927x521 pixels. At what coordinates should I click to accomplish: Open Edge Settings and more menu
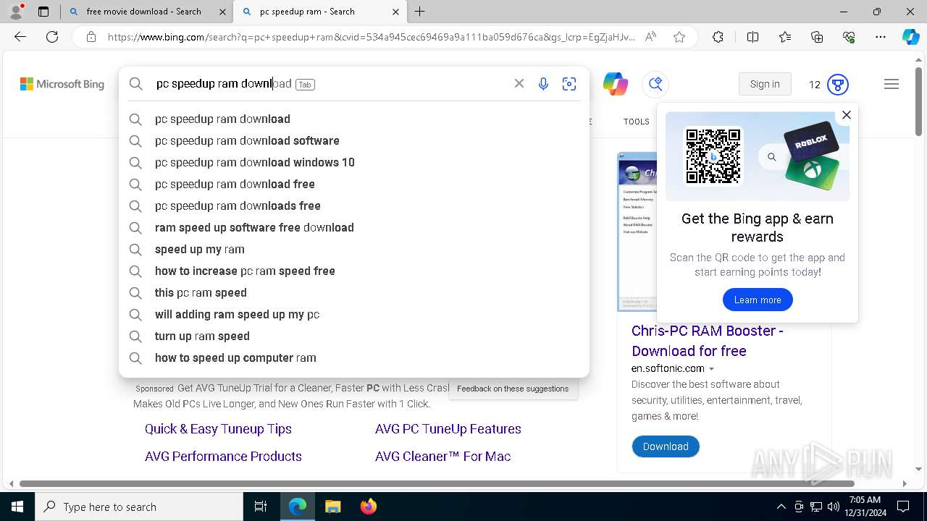(881, 37)
